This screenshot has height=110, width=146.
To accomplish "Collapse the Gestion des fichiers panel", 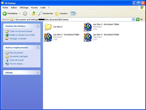I will coord(38,26).
